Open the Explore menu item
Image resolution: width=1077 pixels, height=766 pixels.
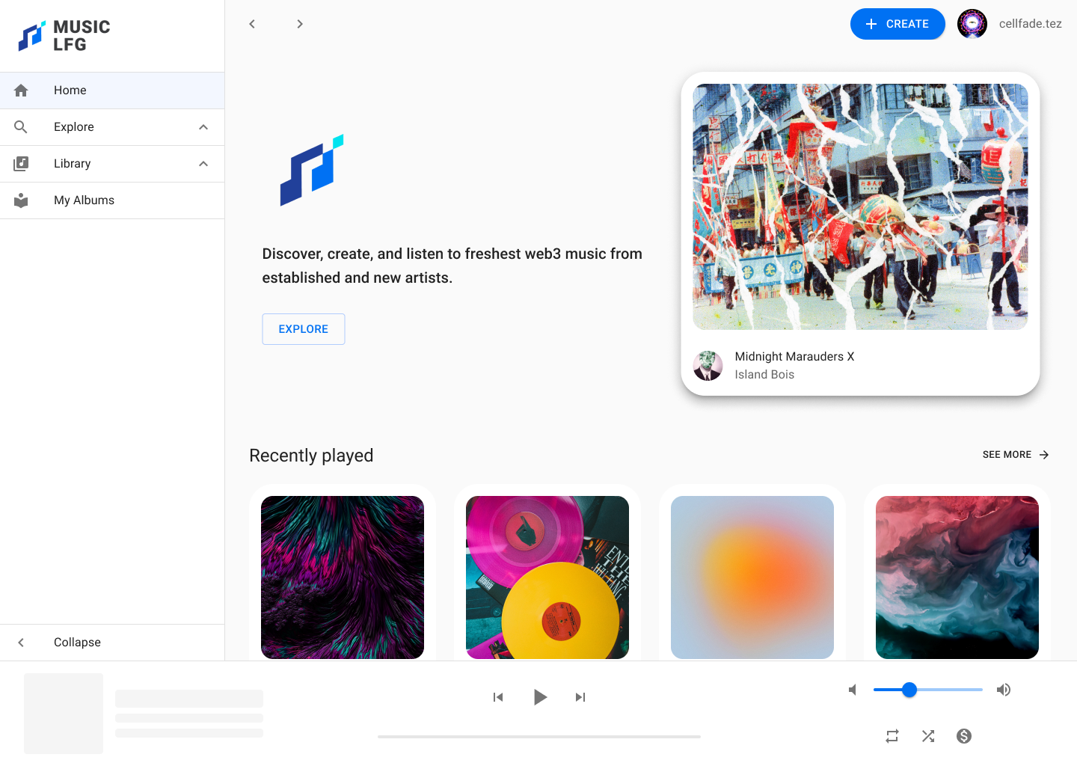pos(112,127)
